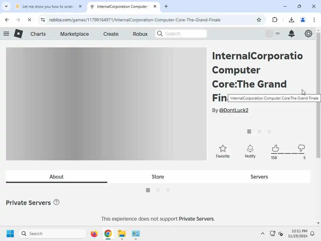The image size is (321, 241).
Task: Click the like count '158'
Action: coord(274,158)
